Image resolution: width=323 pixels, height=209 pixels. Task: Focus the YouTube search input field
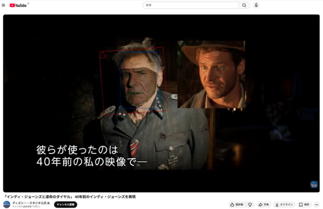[190, 5]
